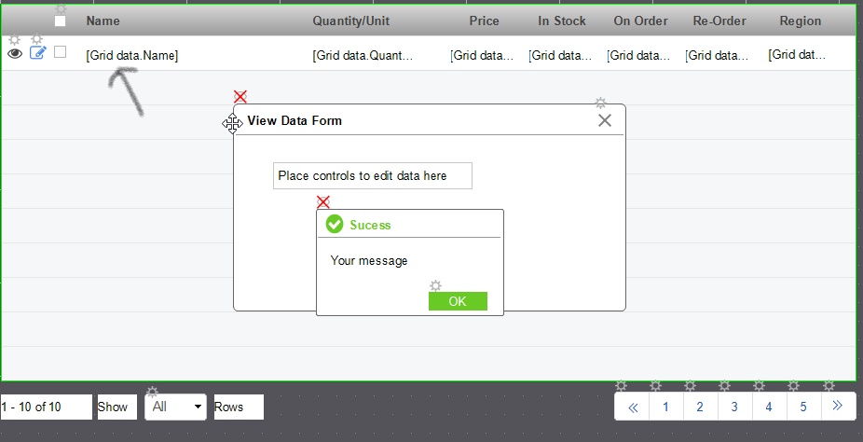Viewport: 863px width, 442px height.
Task: Click the 'Place controls to edit data here' field
Action: pos(372,175)
